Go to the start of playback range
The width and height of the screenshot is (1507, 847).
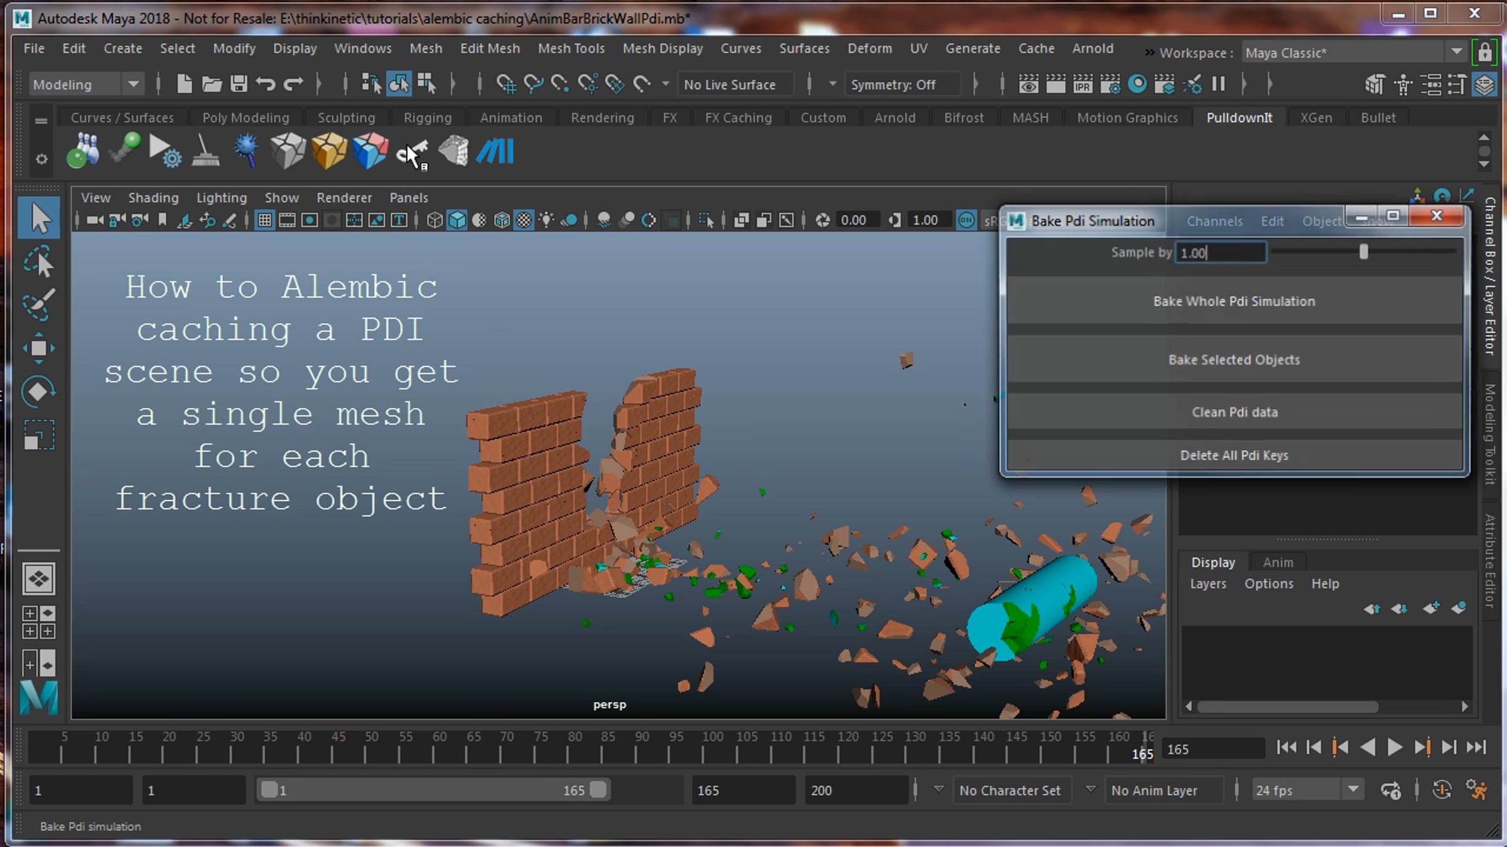click(1286, 747)
